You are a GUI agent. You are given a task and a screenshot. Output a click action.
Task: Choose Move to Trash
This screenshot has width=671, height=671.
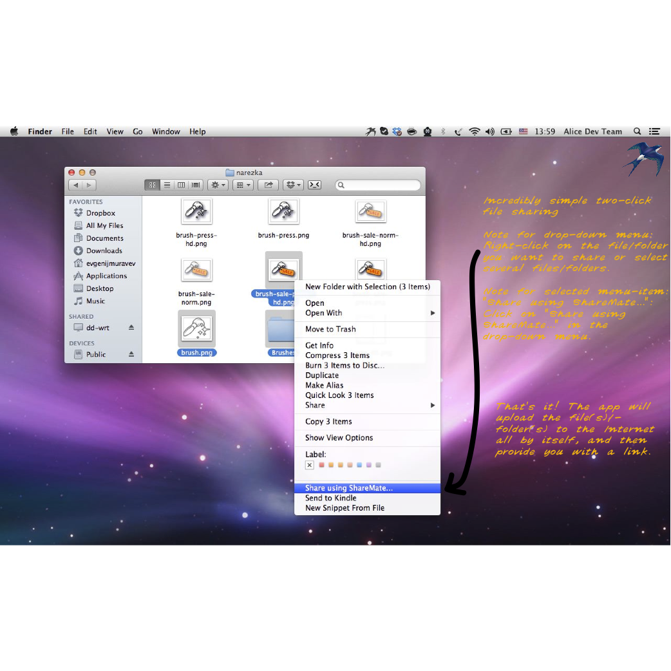[x=368, y=329]
